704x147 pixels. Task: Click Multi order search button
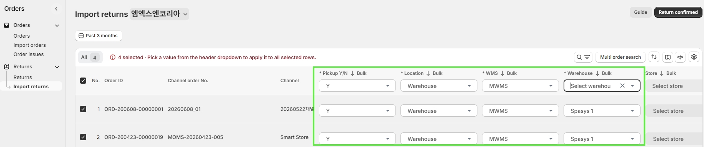tap(621, 57)
